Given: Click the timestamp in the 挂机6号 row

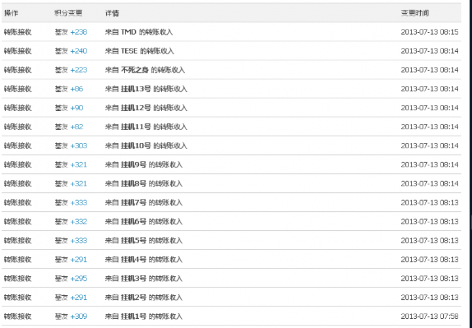Looking at the screenshot, I should pos(429,222).
